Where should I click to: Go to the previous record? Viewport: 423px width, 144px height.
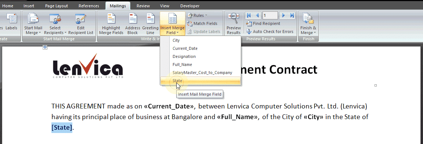click(x=257, y=15)
